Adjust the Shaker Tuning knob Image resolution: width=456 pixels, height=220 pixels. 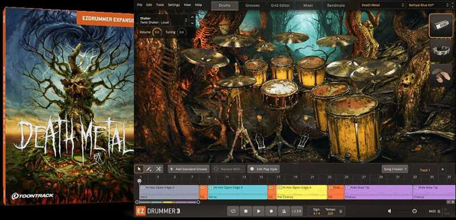(x=181, y=32)
